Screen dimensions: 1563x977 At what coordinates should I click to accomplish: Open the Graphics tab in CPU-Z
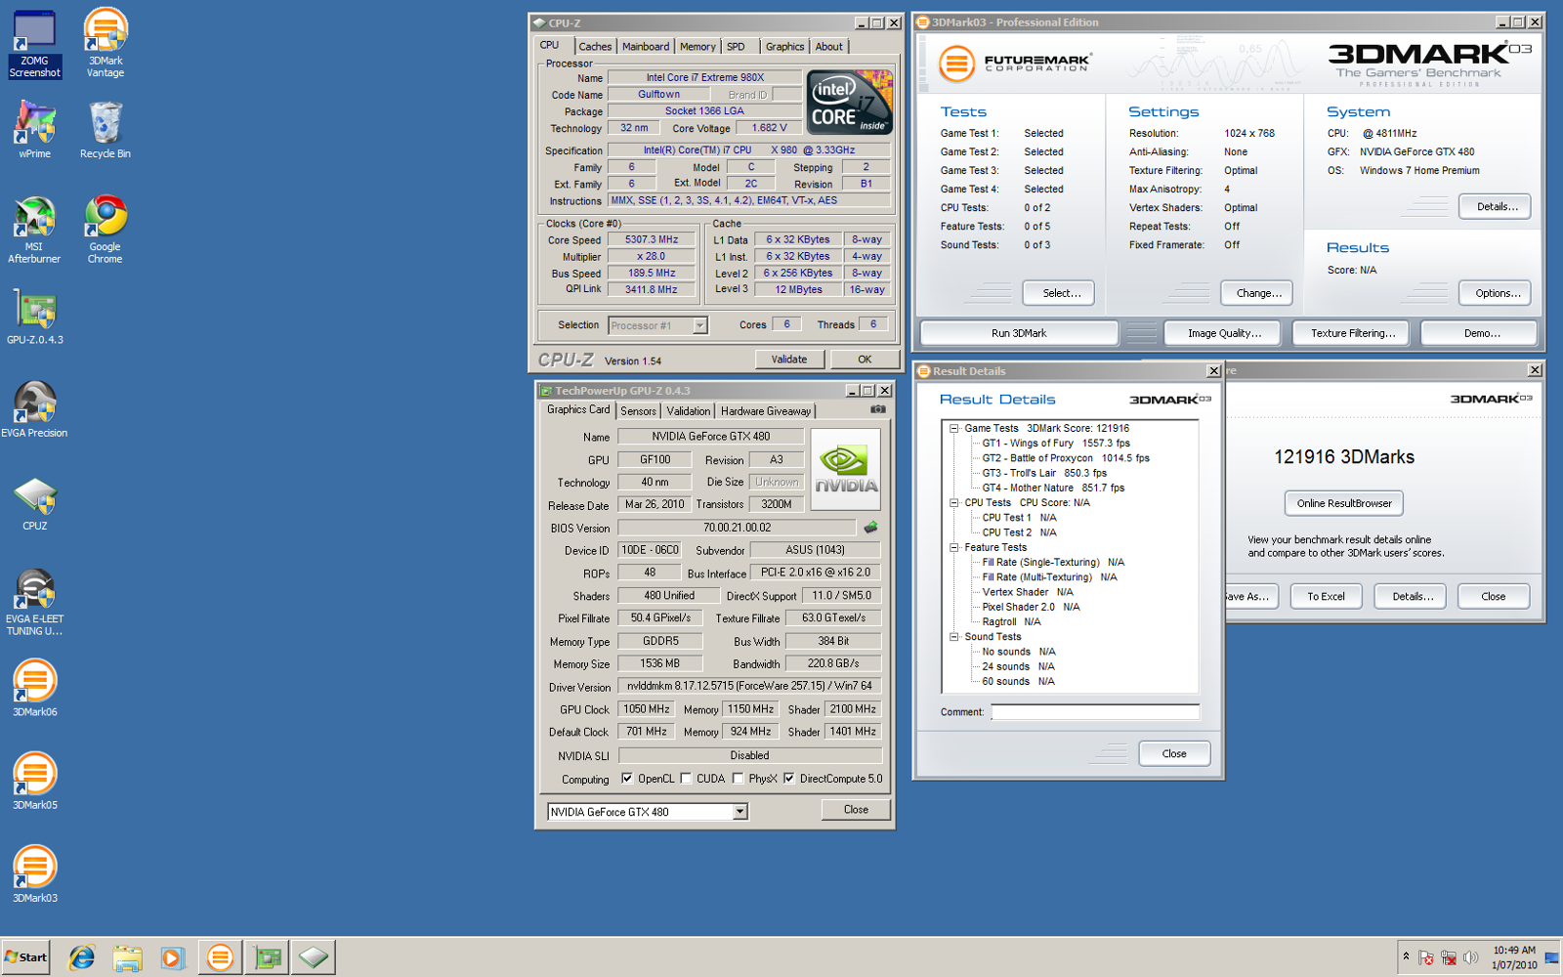pos(784,46)
